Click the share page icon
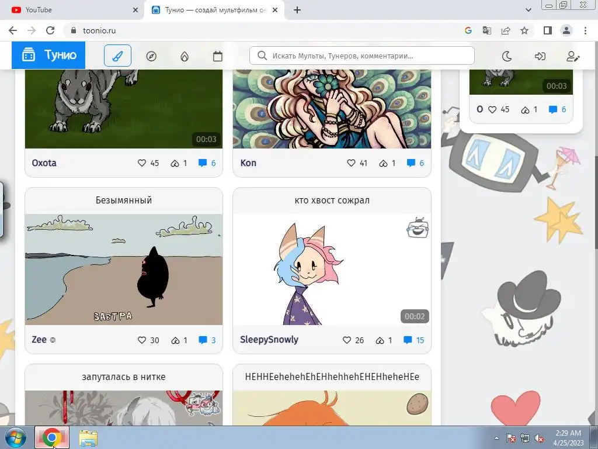Viewport: 598px width, 449px height. click(x=506, y=30)
